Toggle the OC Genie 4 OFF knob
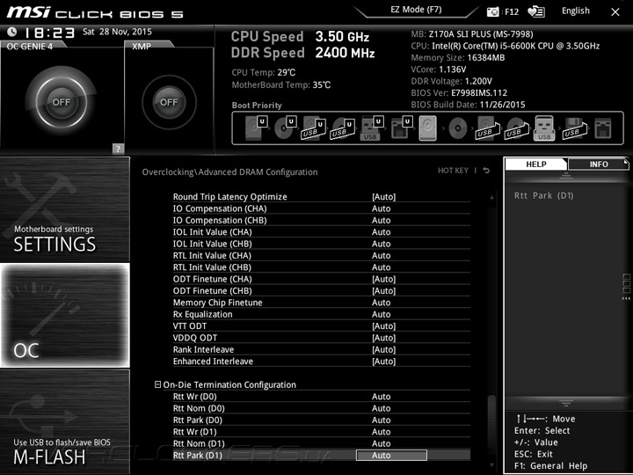The width and height of the screenshot is (633, 475). 61,102
